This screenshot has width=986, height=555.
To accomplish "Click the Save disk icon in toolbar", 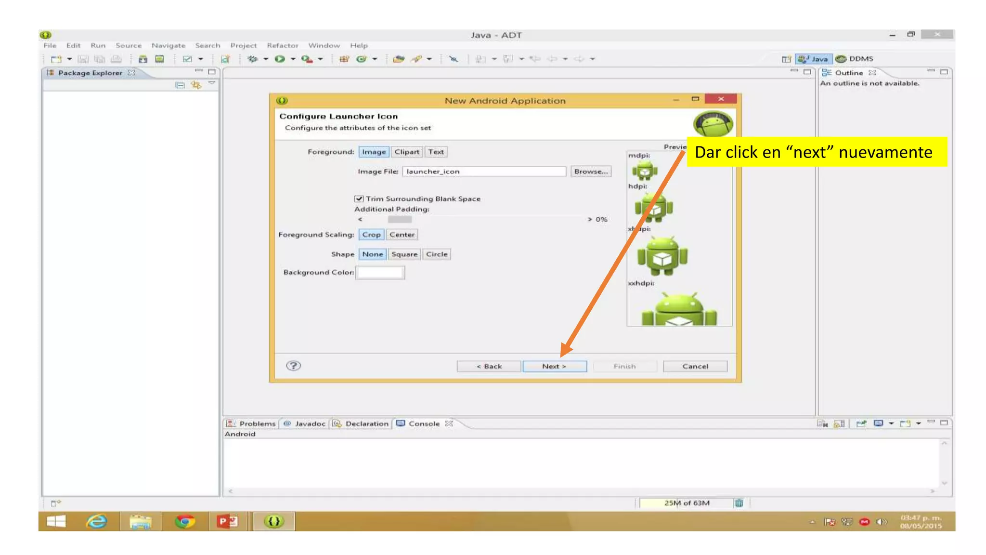I will pos(83,59).
